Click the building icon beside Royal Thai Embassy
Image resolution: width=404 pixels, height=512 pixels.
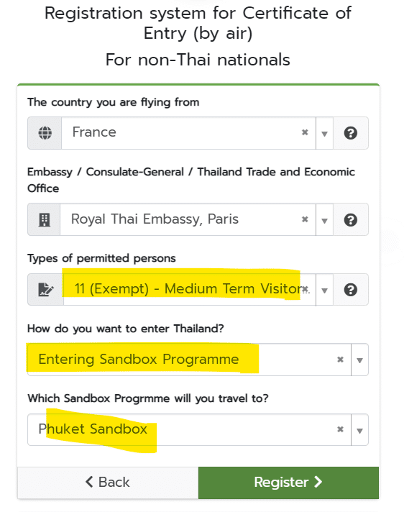click(x=45, y=220)
